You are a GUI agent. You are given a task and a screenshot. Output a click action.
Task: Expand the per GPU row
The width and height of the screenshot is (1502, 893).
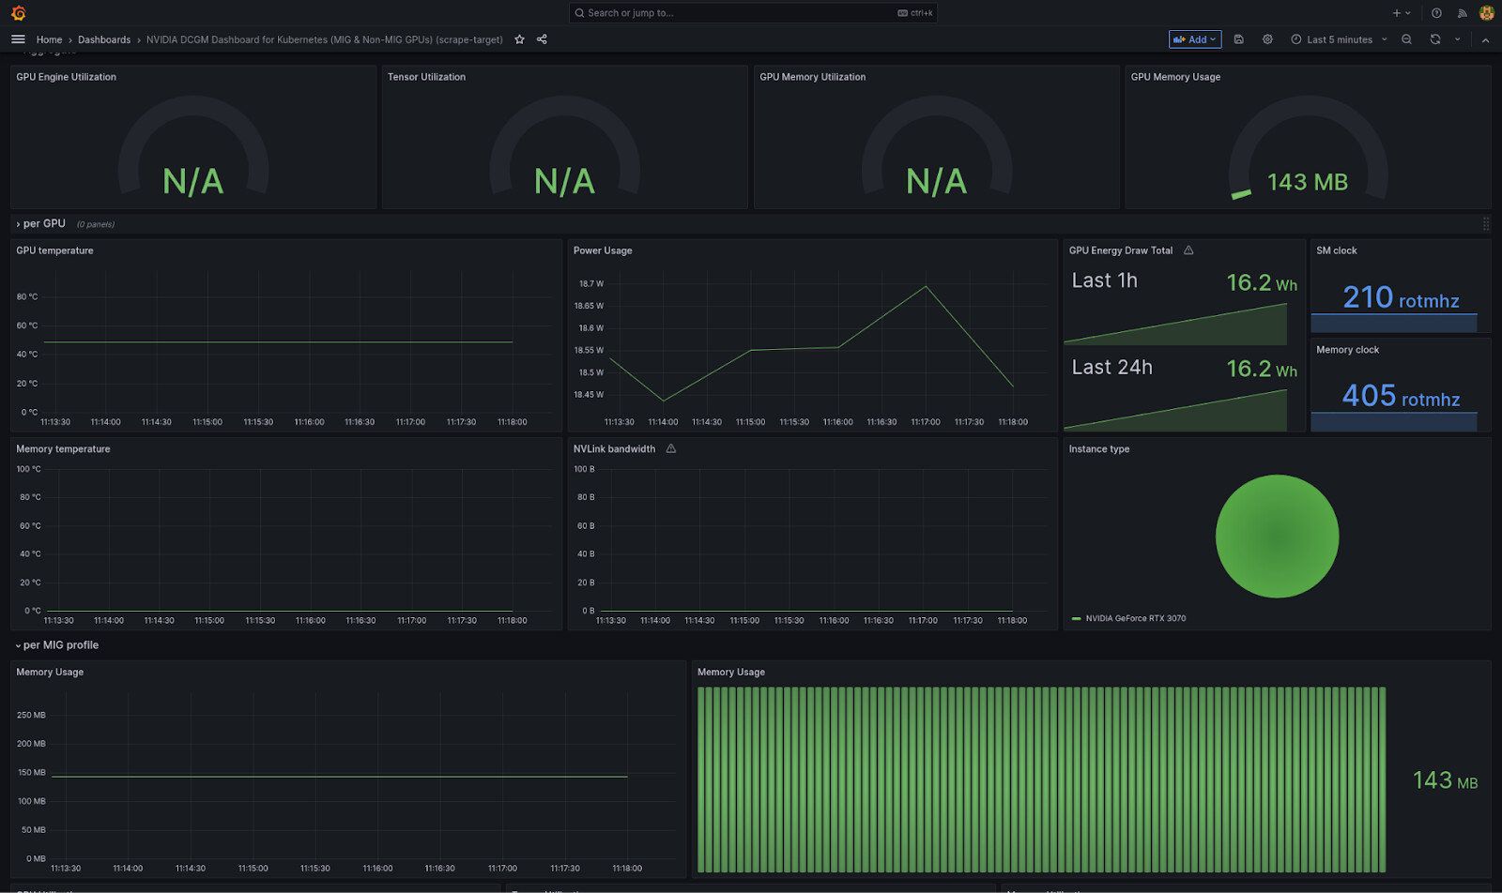pyautogui.click(x=43, y=224)
